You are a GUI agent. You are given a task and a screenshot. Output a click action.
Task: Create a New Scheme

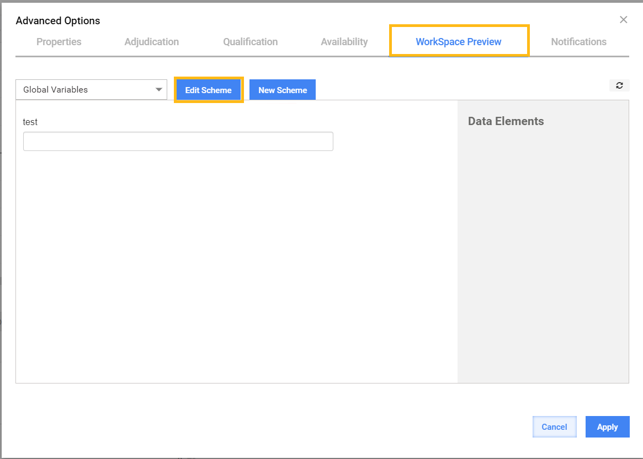click(x=283, y=90)
